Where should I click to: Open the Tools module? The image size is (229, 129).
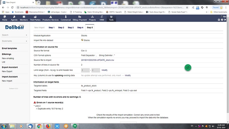coord(111,18)
